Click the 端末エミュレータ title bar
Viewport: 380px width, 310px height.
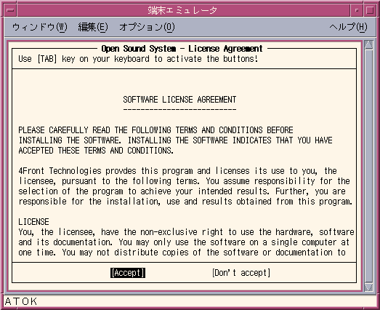(183, 10)
